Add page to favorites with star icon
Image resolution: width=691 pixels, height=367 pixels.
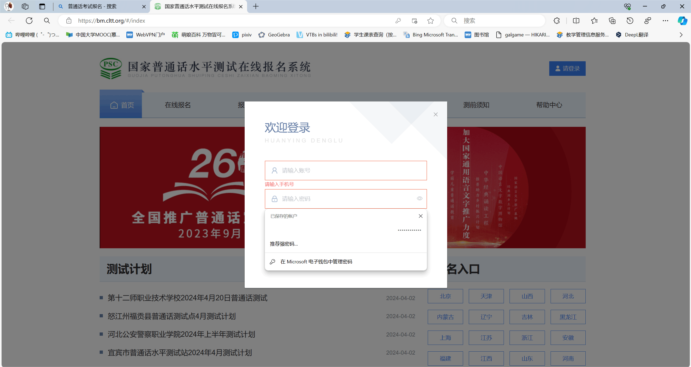(x=430, y=21)
